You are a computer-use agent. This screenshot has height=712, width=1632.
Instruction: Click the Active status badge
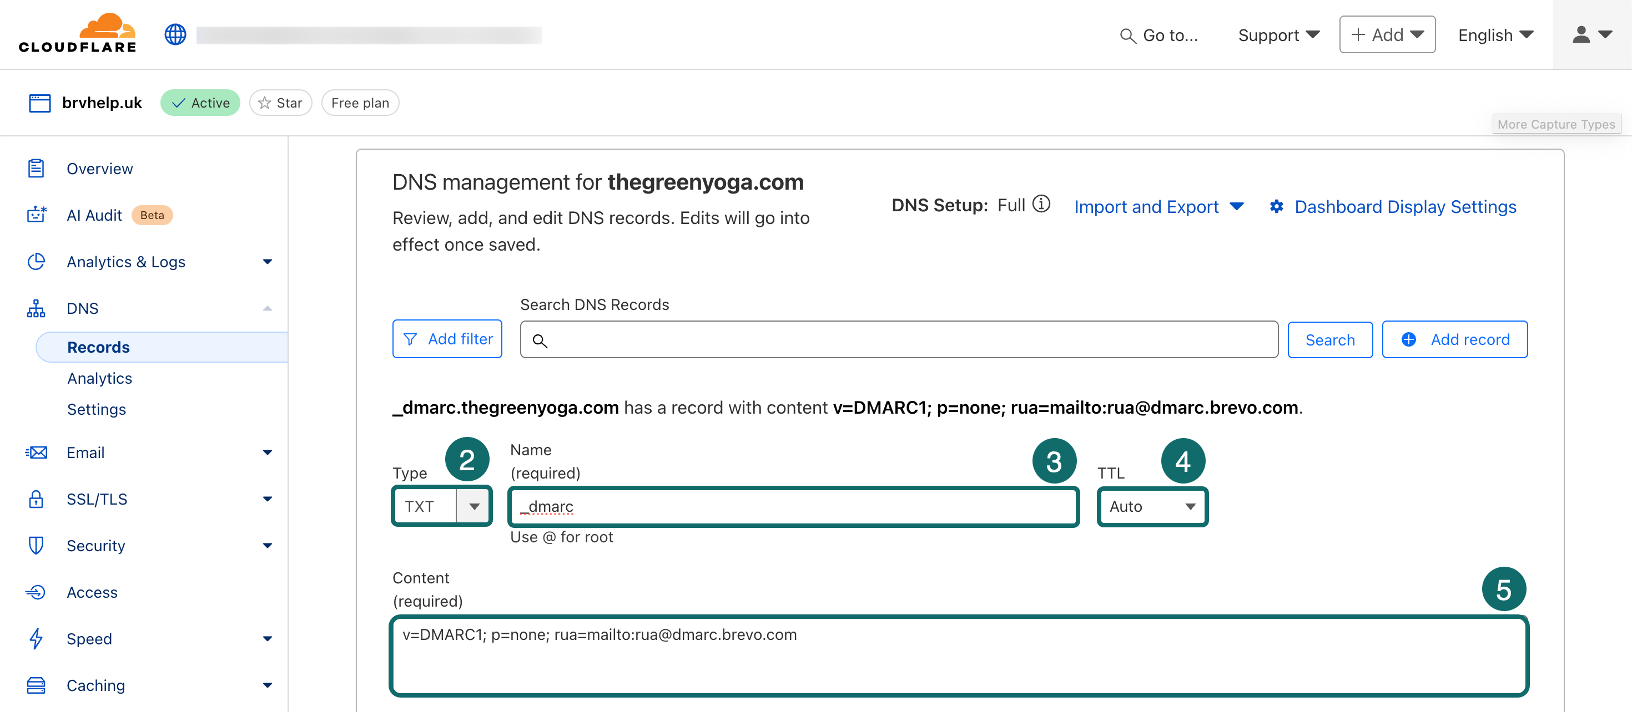(x=200, y=103)
